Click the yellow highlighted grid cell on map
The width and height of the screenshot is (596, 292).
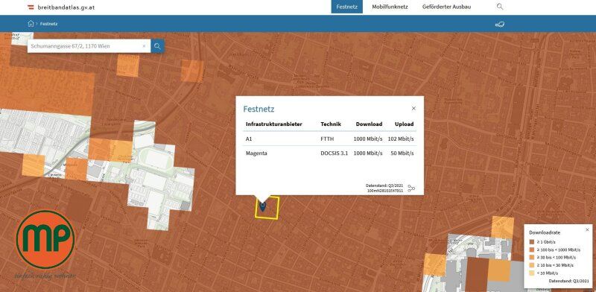267,208
